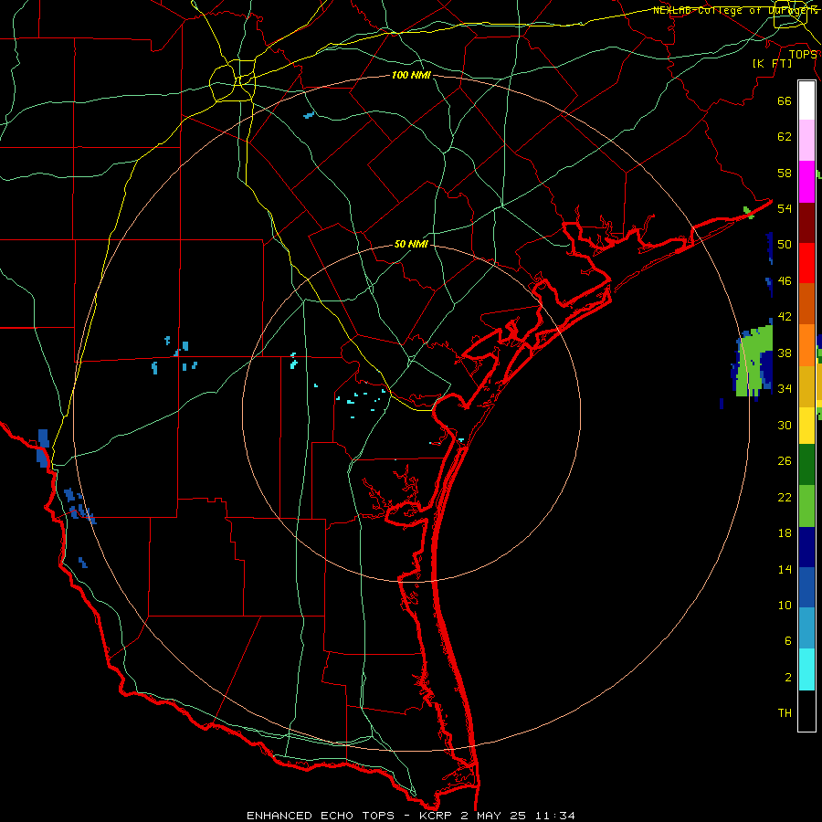Click the "TOPS" legend heading
The width and height of the screenshot is (822, 822).
[x=803, y=54]
